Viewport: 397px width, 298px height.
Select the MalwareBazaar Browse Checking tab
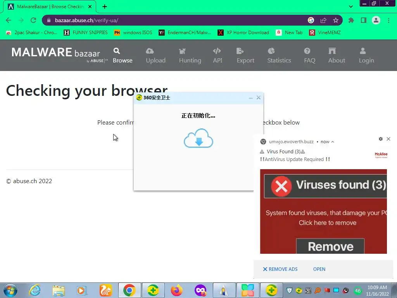(x=50, y=7)
